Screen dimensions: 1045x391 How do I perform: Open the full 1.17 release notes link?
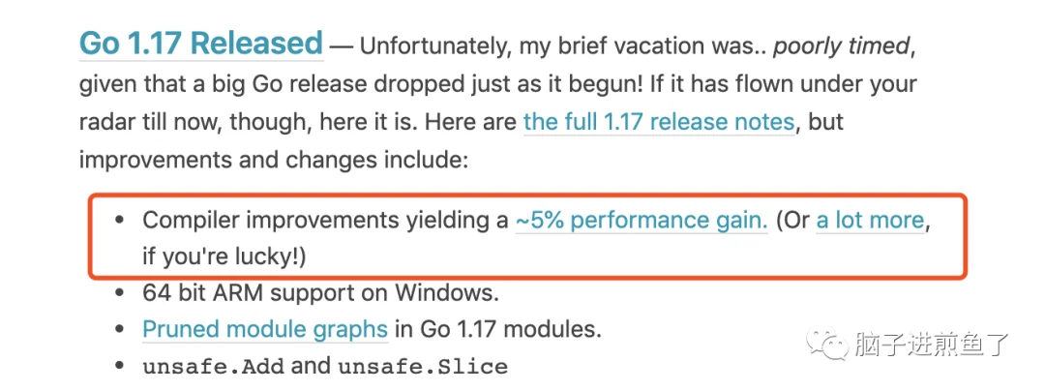(659, 123)
